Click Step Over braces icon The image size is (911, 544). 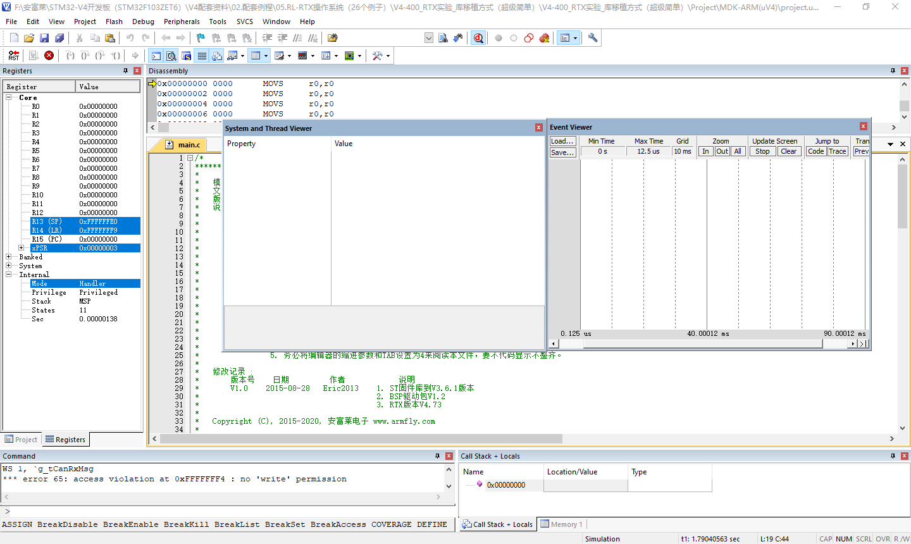click(x=85, y=56)
